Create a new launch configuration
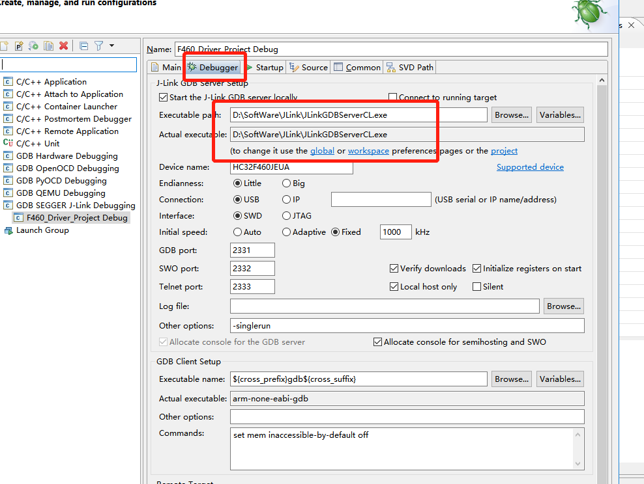The height and width of the screenshot is (484, 644). 5,46
